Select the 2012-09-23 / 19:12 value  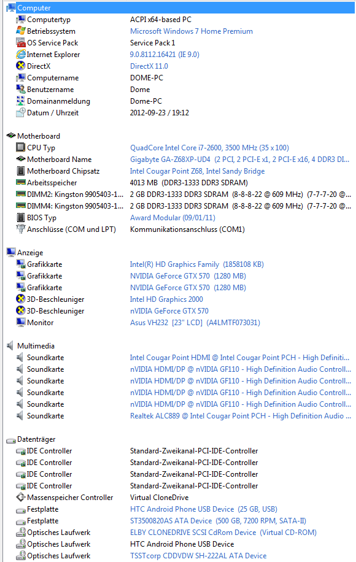tap(160, 112)
